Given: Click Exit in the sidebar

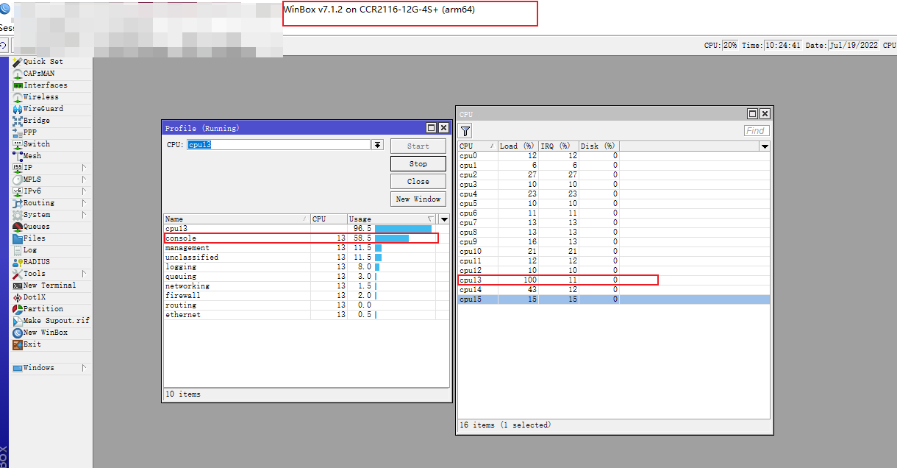Looking at the screenshot, I should coord(32,344).
